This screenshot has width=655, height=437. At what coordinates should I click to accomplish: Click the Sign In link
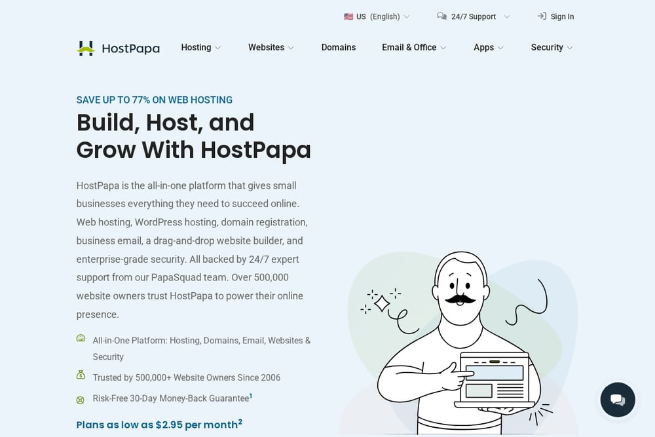[562, 17]
